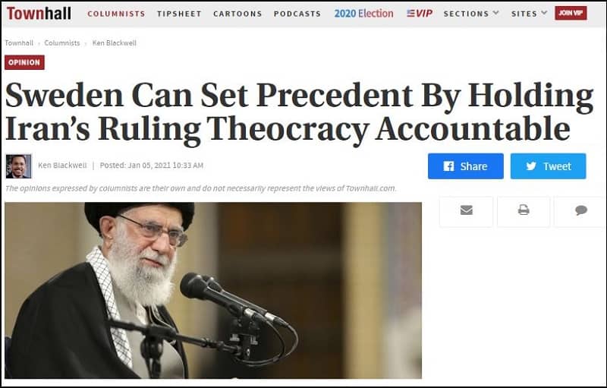Go to Cartoons section
The height and width of the screenshot is (388, 607).
click(237, 14)
